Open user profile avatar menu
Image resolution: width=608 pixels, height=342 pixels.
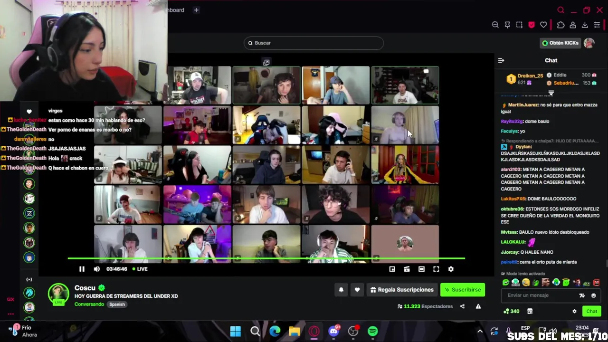point(589,43)
